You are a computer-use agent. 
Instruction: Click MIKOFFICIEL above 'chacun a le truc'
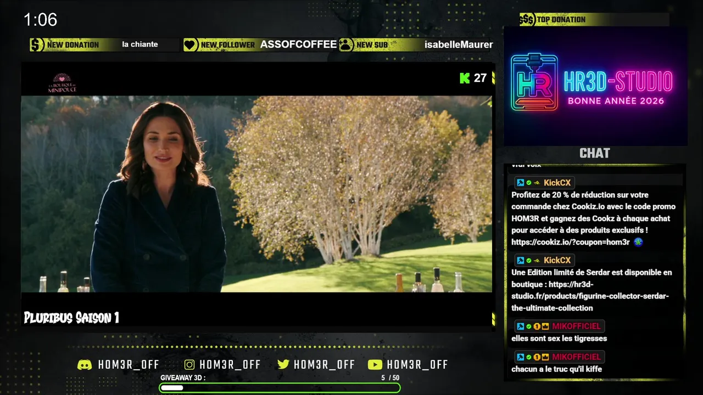tap(576, 357)
